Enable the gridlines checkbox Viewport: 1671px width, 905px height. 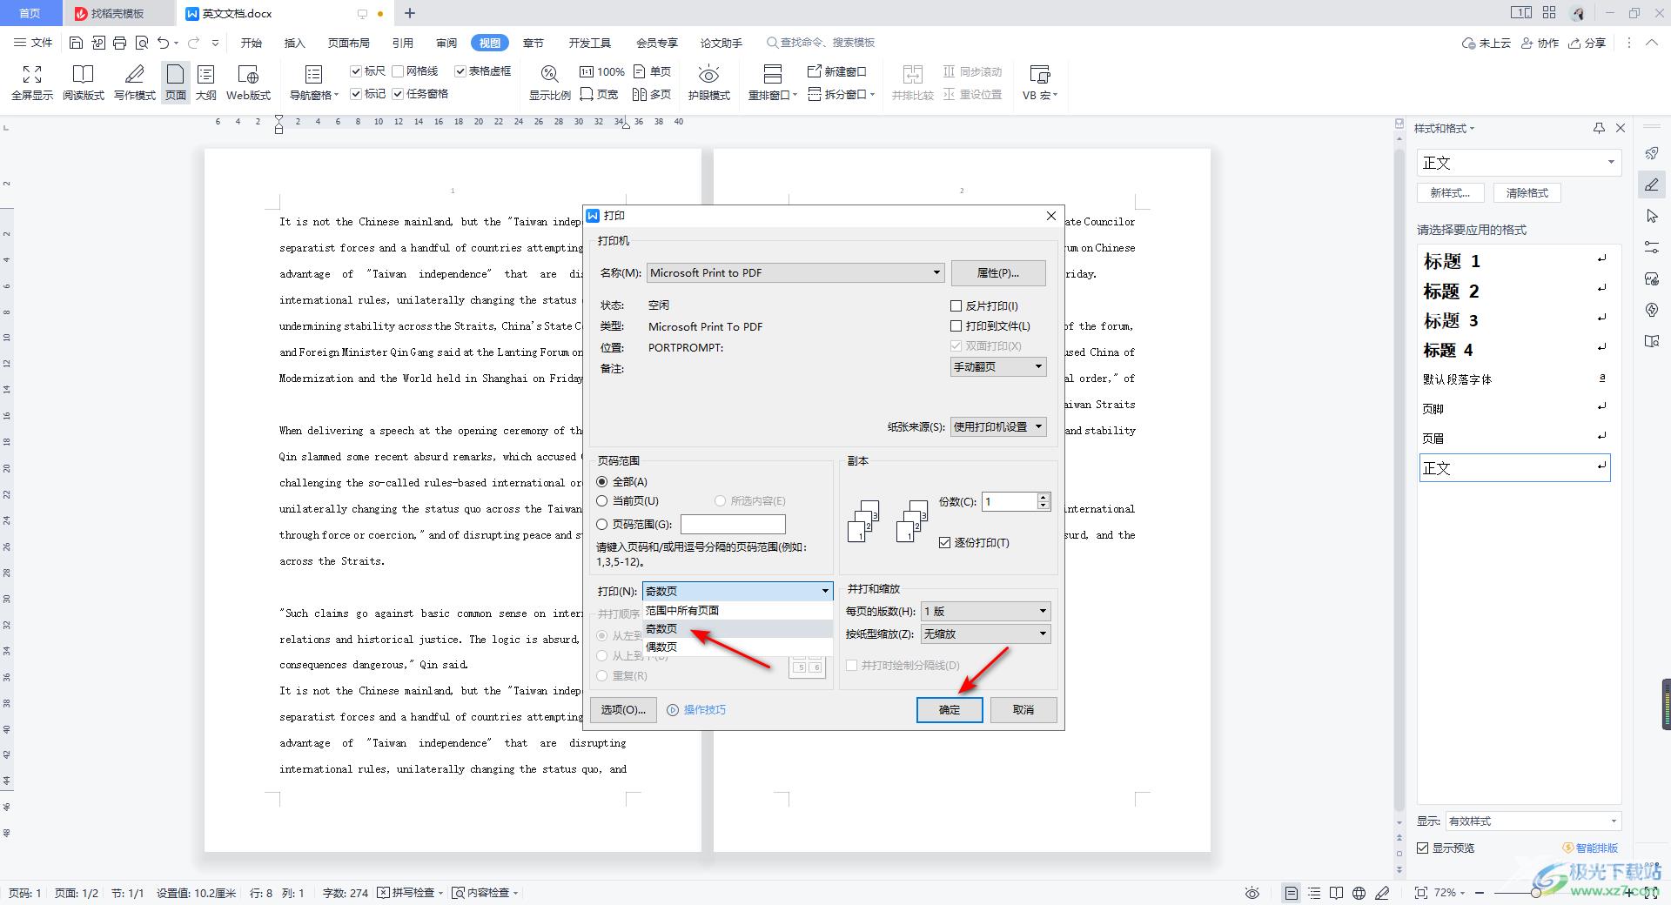coord(398,71)
